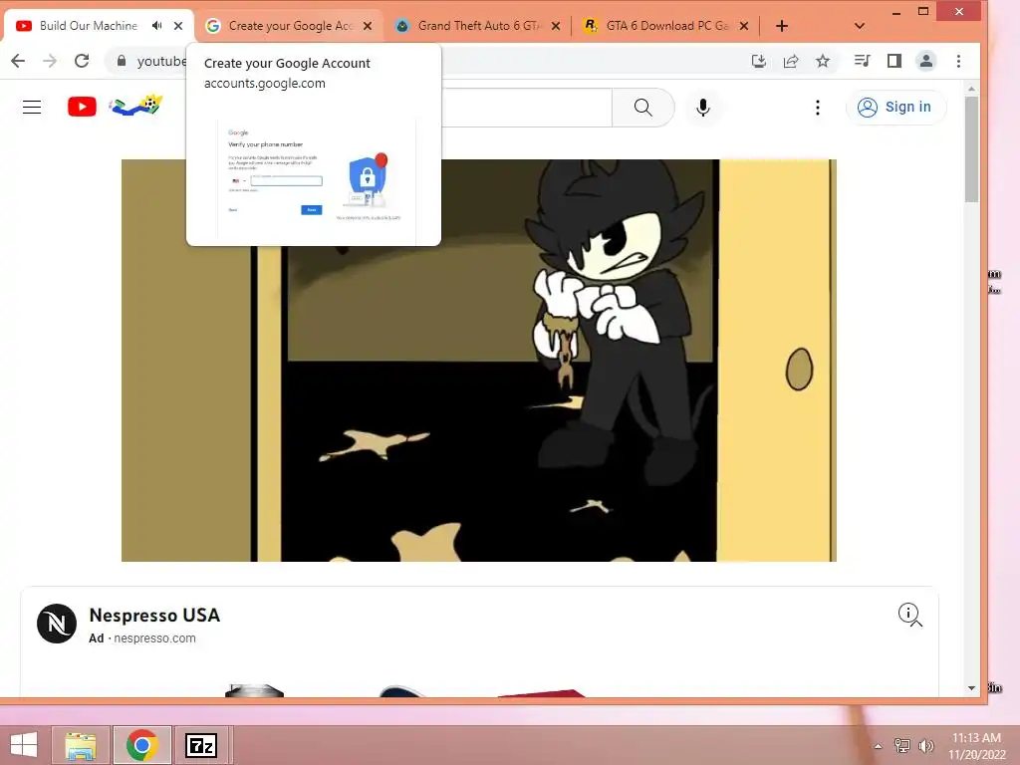The width and height of the screenshot is (1020, 765).
Task: Open a new browser tab
Action: (781, 26)
